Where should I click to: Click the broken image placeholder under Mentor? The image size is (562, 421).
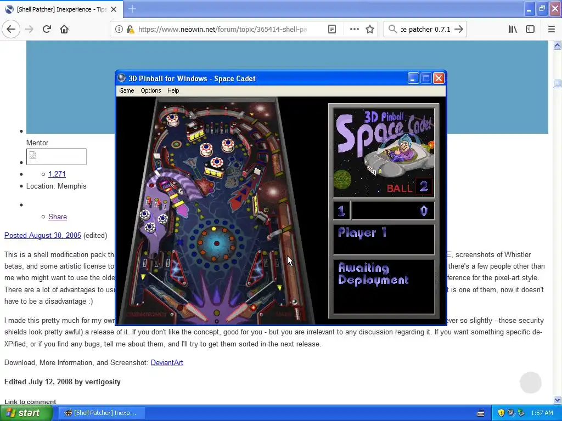pyautogui.click(x=57, y=157)
